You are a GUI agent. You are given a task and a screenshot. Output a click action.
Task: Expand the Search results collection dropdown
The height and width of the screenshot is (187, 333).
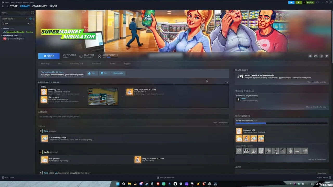click(14, 19)
